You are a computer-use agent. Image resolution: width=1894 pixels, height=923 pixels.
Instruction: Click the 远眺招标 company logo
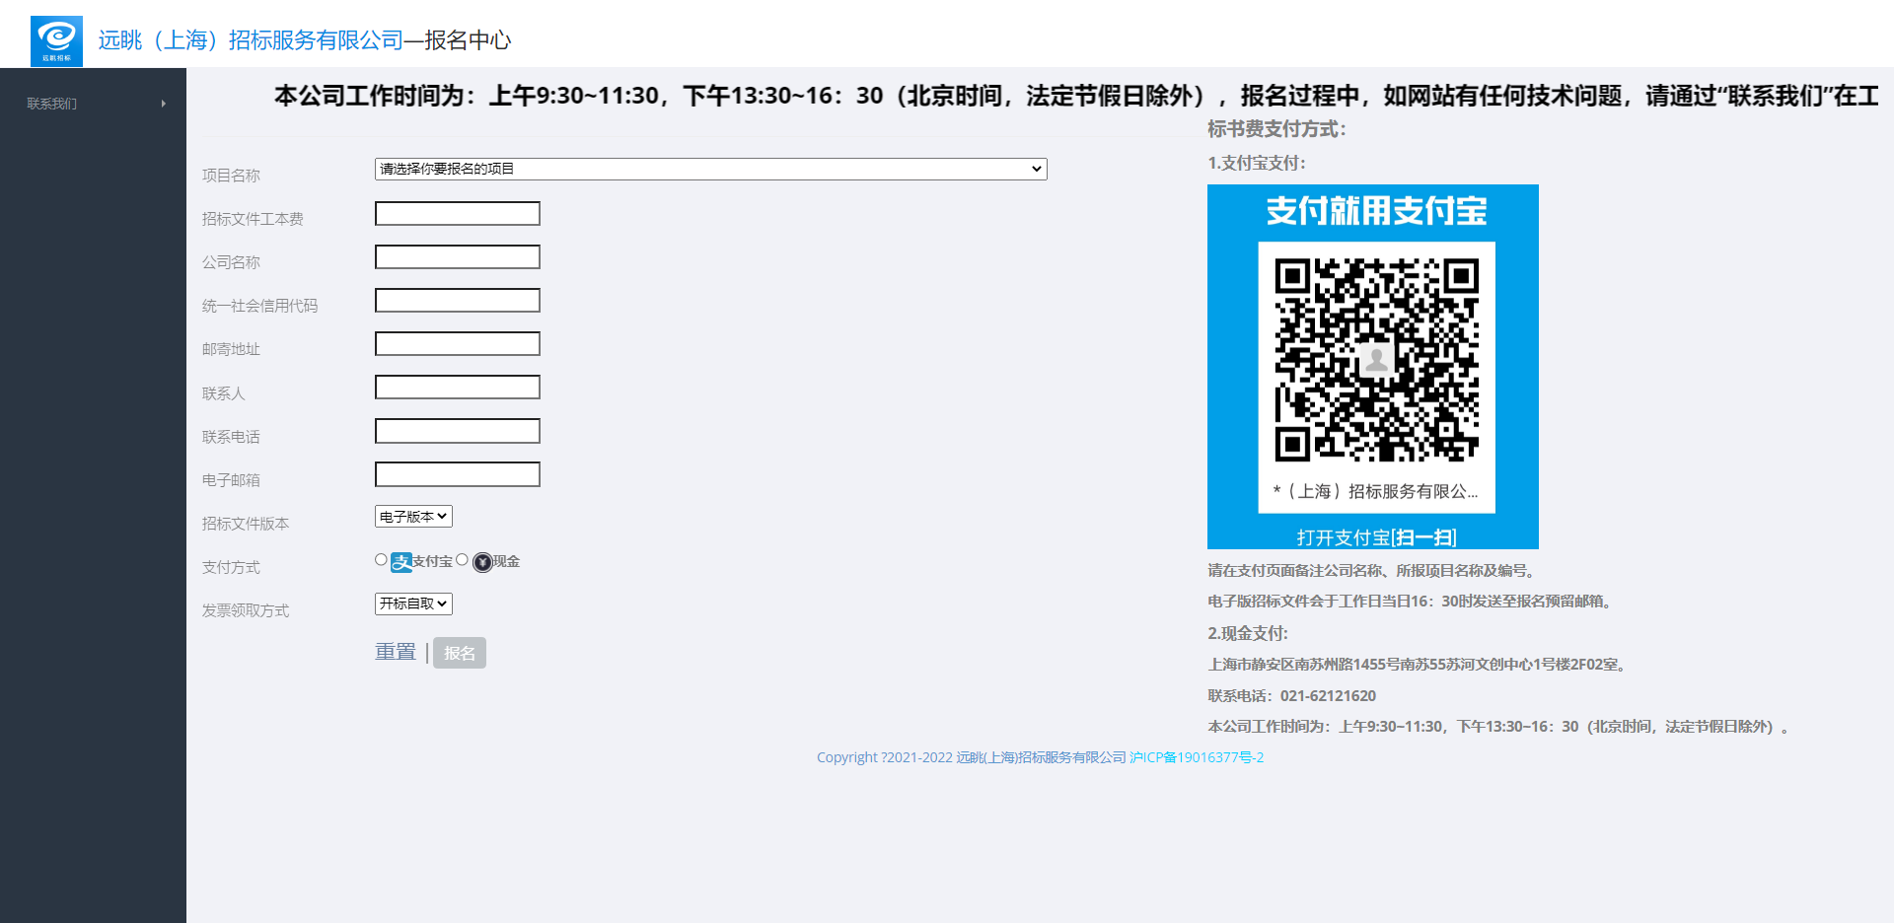pos(56,40)
